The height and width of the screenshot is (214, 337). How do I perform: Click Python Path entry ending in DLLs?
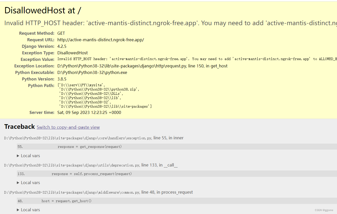pyautogui.click(x=91, y=94)
